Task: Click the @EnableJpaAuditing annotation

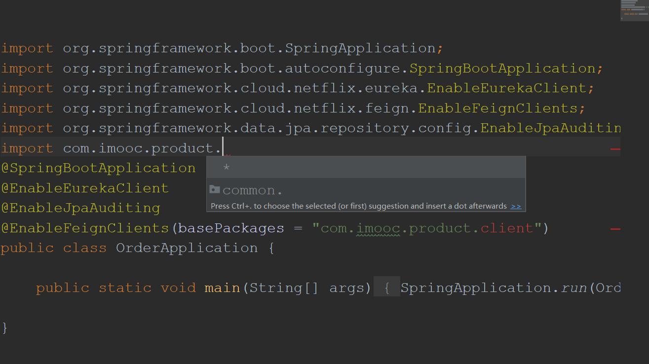Action: click(x=80, y=208)
